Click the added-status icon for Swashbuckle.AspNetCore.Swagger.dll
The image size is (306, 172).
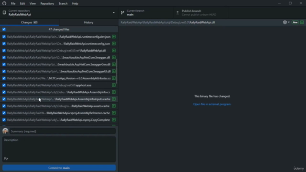(x=114, y=57)
